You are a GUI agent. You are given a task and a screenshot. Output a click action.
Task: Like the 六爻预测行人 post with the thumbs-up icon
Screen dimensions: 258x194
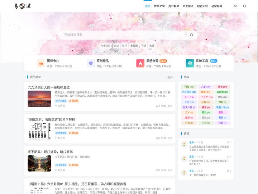[169, 106]
